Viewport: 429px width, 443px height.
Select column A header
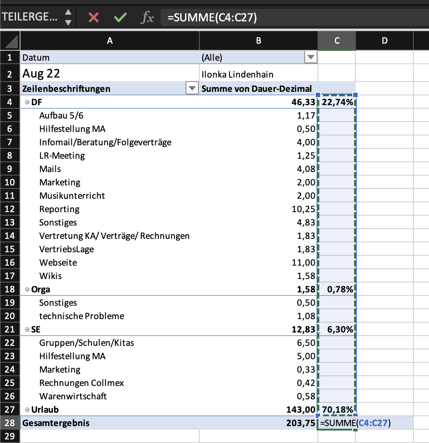110,41
